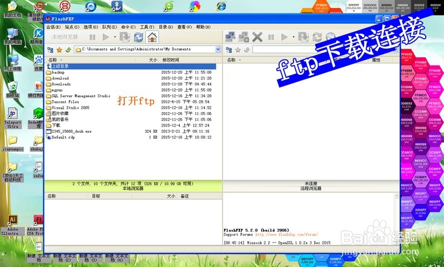Open 我的电脑 desktop icon
This screenshot has height=267, width=444.
pyautogui.click(x=12, y=36)
